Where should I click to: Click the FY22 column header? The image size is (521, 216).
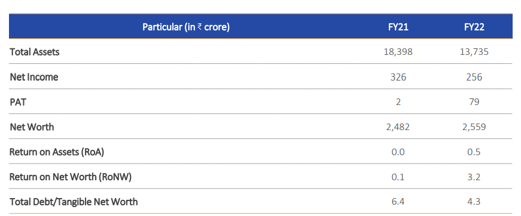click(x=474, y=27)
